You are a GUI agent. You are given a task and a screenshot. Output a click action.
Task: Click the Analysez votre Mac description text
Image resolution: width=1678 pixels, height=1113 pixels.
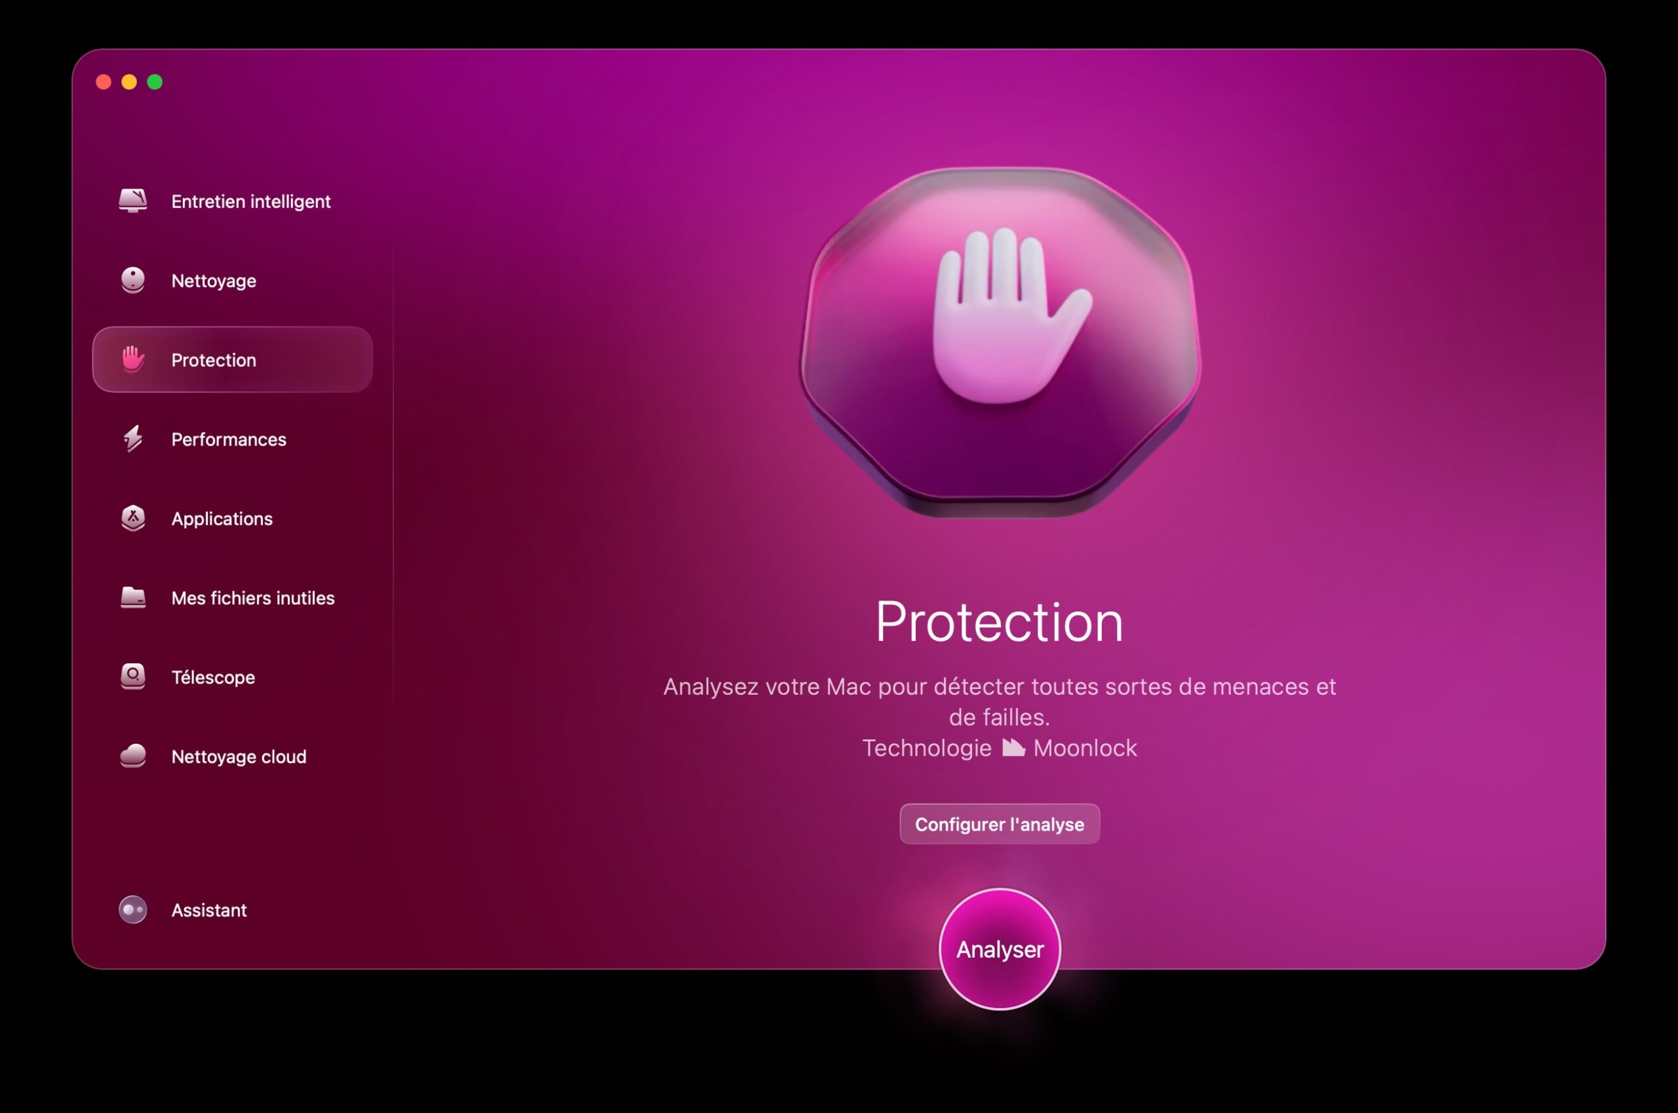1000,701
